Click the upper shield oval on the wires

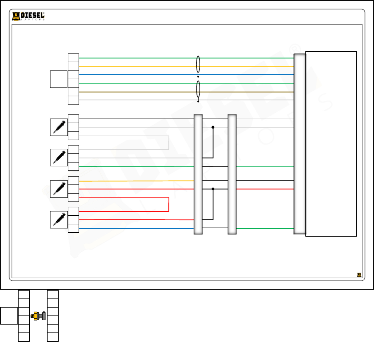click(198, 64)
